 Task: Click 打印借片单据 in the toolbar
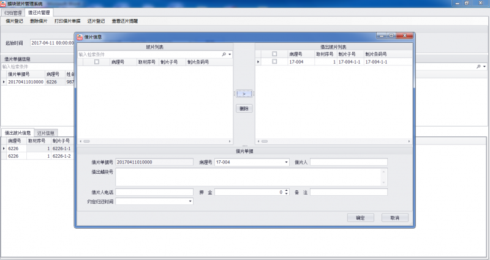(67, 21)
